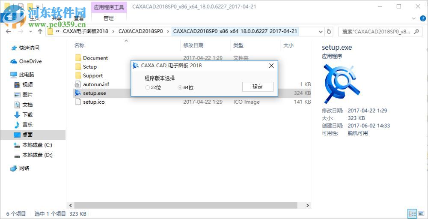This screenshot has width=428, height=219.
Task: Click the current folder breadcrumb
Action: coord(235,31)
